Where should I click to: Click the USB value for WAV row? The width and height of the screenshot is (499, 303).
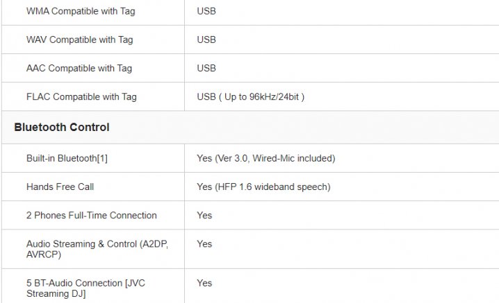click(x=206, y=40)
